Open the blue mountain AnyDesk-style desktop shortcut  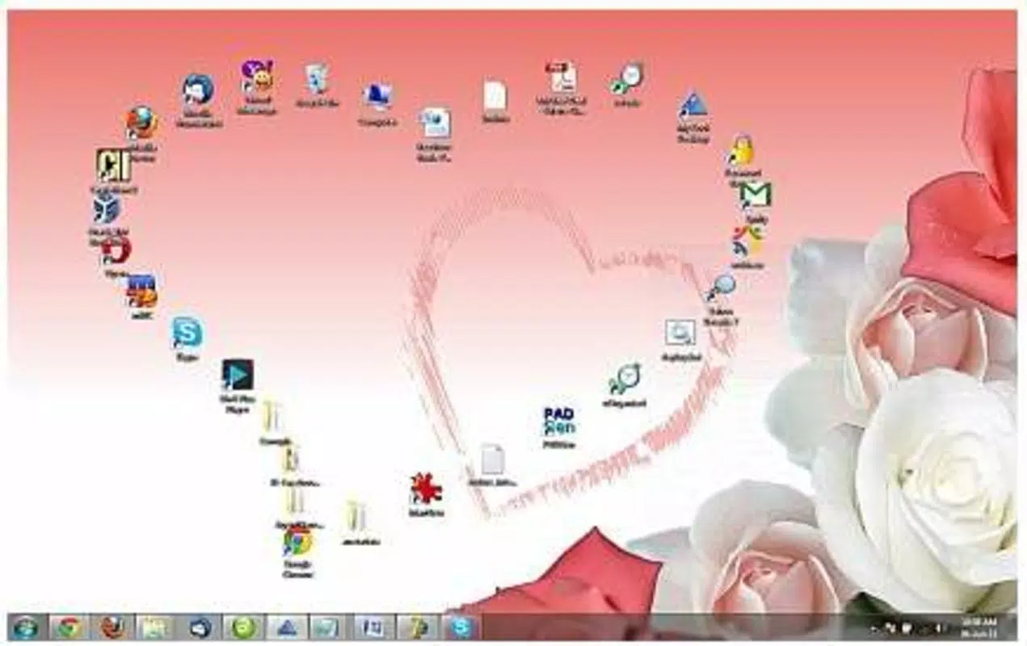[692, 106]
